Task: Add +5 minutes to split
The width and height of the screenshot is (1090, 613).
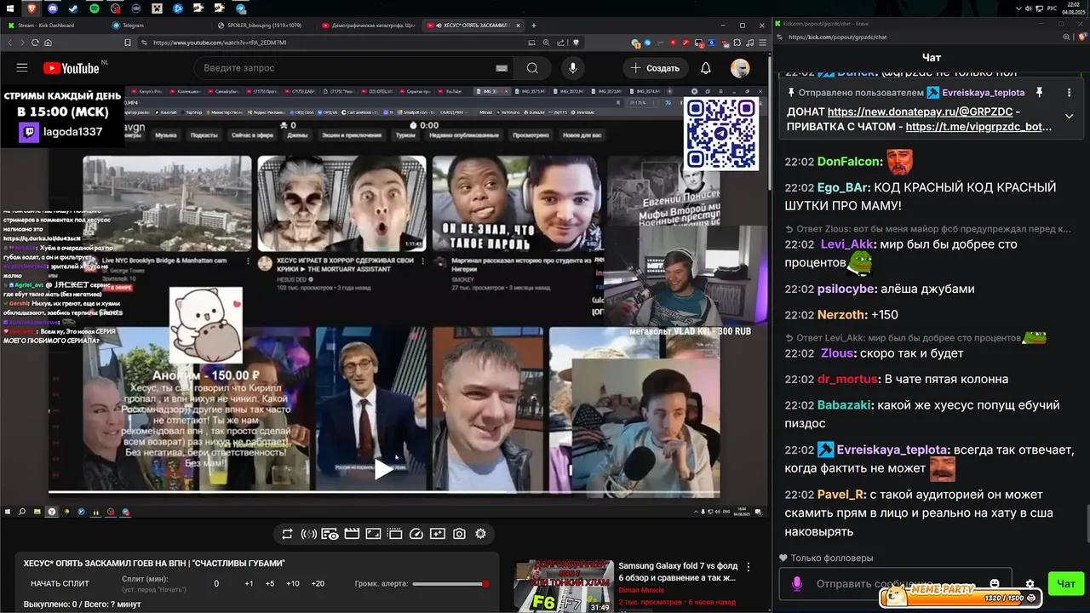Action: [270, 583]
